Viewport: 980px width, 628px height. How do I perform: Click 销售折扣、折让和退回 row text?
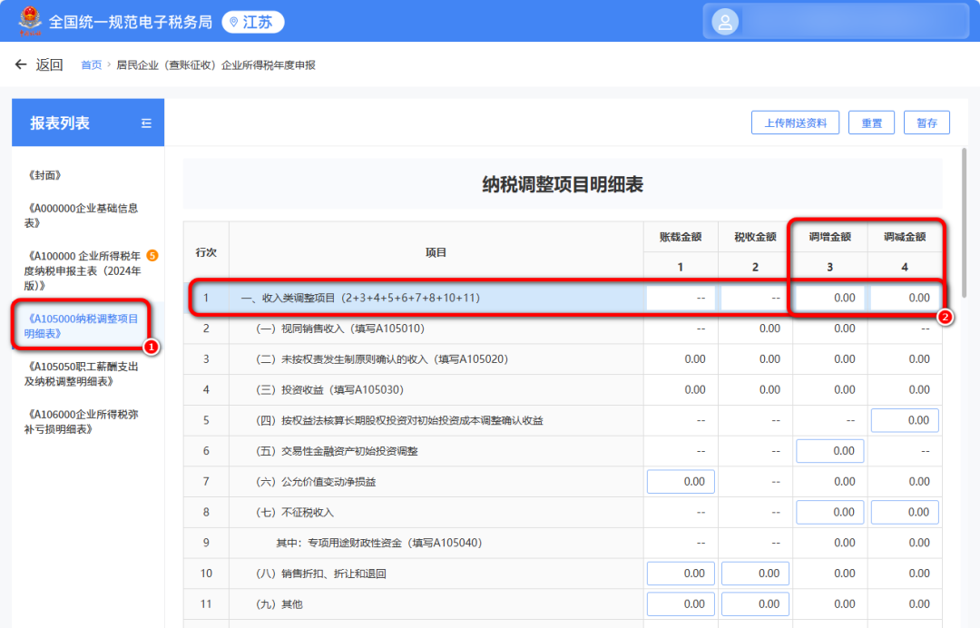coord(321,574)
